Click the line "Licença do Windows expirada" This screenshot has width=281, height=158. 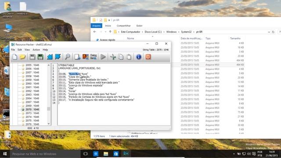tap(81, 86)
